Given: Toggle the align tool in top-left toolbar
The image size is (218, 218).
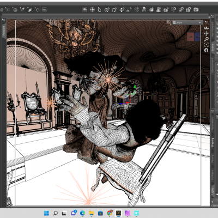Looking at the screenshot, I should point(45,9).
